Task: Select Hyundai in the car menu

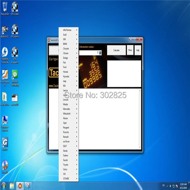Action: coord(69,76)
